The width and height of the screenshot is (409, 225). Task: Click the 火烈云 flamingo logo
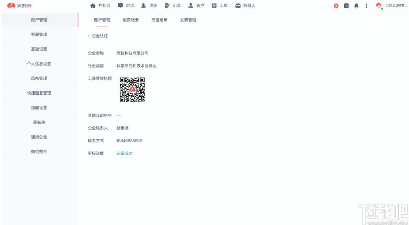pos(19,5)
